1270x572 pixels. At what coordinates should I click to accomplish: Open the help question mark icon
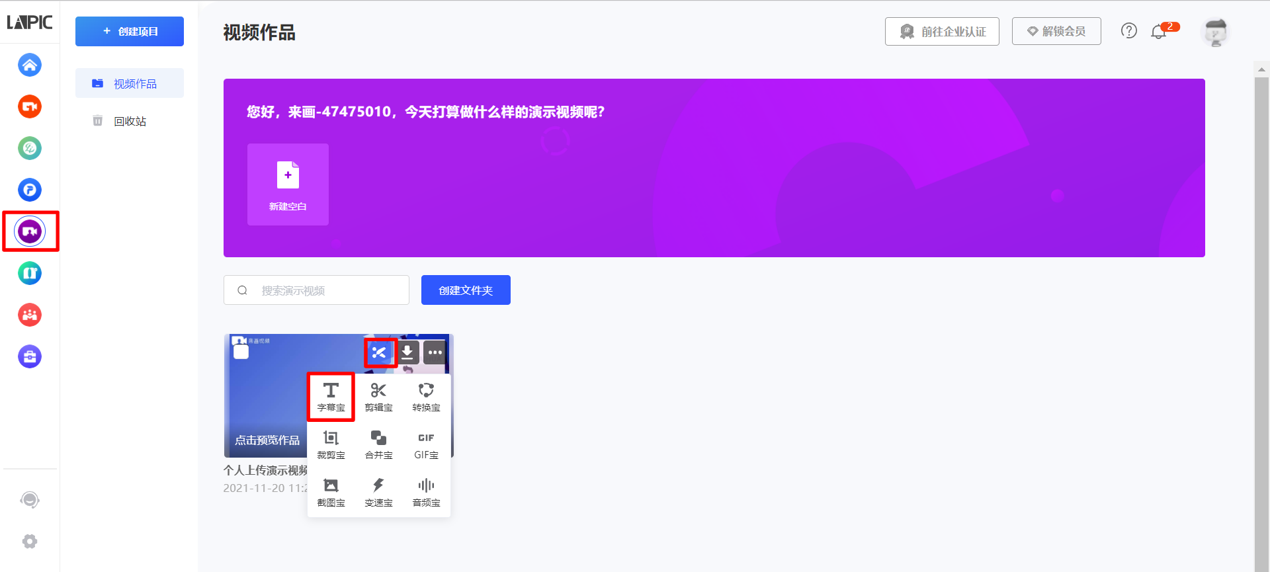tap(1129, 30)
